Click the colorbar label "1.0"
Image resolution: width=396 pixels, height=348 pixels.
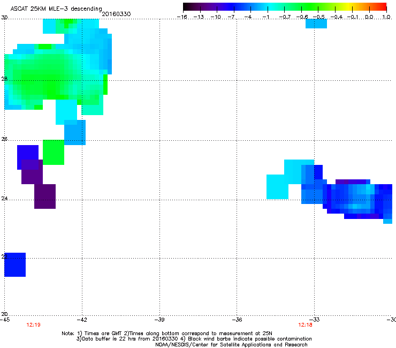(x=386, y=17)
